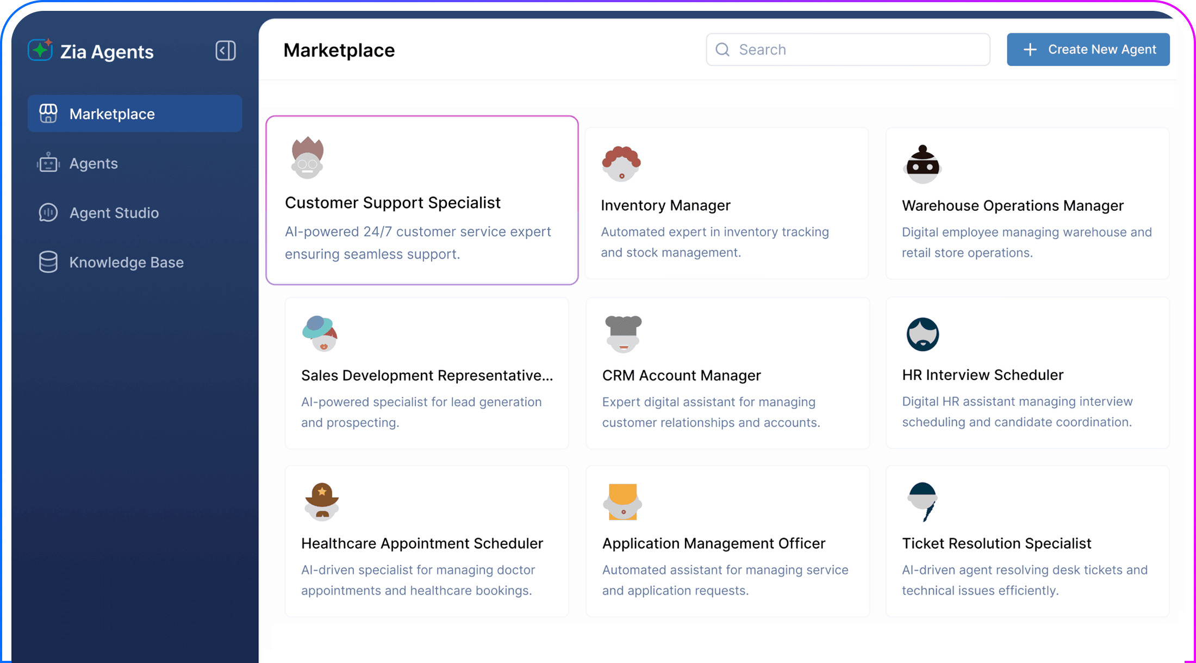Click the Ticket Resolution Specialist avatar
The image size is (1196, 663).
click(923, 502)
